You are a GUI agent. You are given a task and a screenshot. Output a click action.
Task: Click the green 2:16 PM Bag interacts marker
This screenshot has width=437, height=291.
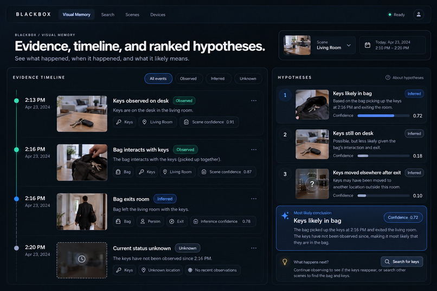pyautogui.click(x=16, y=150)
